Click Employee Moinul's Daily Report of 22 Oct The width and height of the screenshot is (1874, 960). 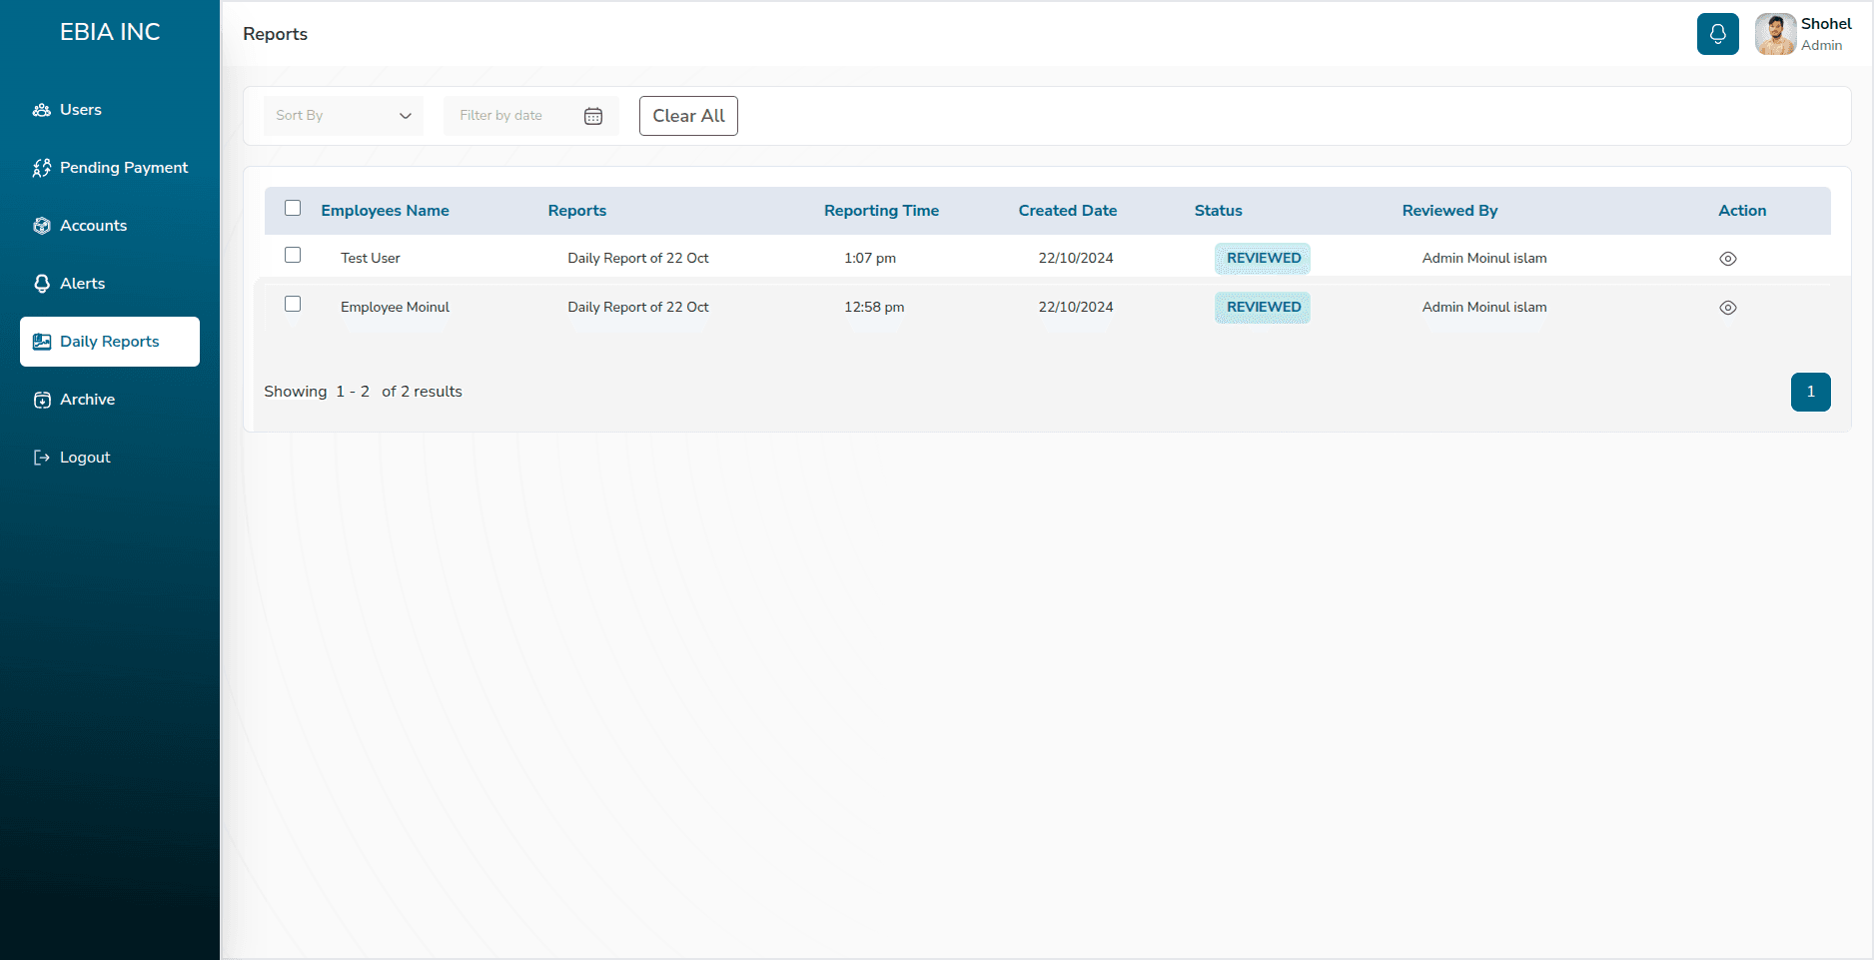[638, 307]
